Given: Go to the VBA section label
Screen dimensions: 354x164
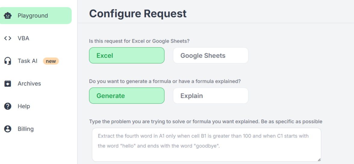Looking at the screenshot, I should pos(23,38).
